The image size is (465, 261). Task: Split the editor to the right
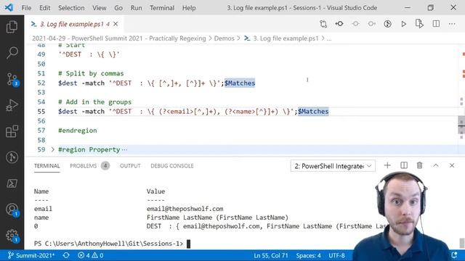point(436,24)
